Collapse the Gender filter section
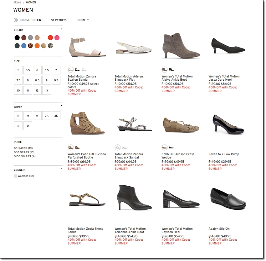266x261 pixels. point(61,168)
